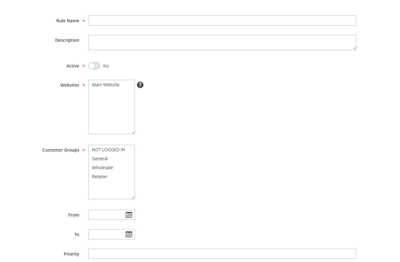
Task: Click the Websites help question mark icon
Action: (x=140, y=85)
